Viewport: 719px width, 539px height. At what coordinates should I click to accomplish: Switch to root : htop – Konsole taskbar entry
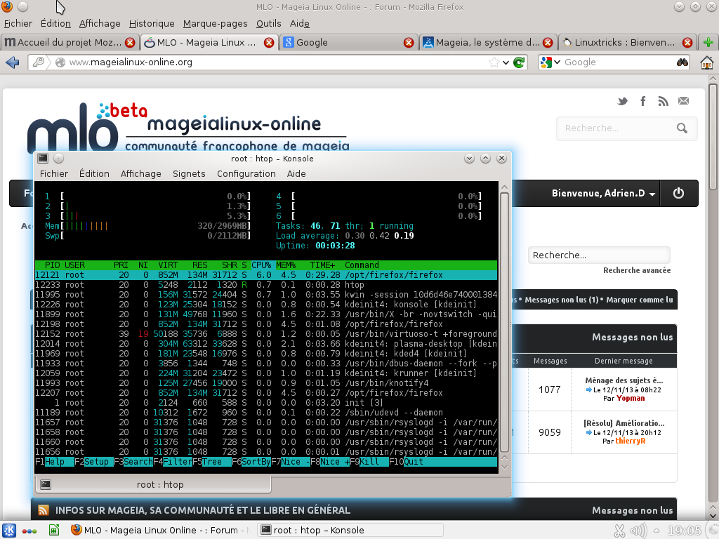(x=350, y=531)
